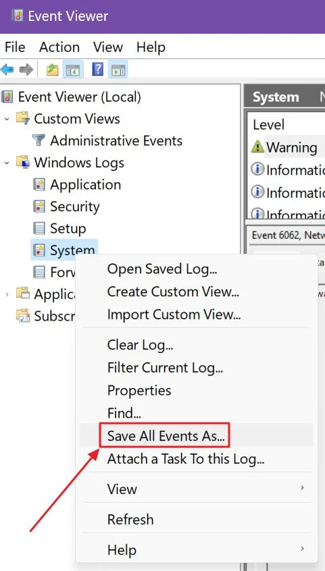Click the Warning triangle icon in event list
The height and width of the screenshot is (571, 325).
pos(257,146)
